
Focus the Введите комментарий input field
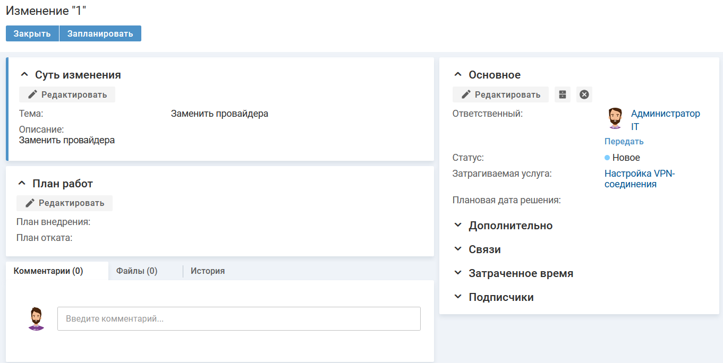[x=239, y=319]
